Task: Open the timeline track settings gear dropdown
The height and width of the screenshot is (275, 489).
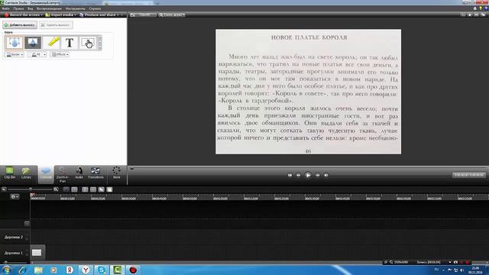Action: [15, 197]
